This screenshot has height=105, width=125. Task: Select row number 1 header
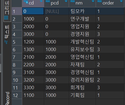17,11
